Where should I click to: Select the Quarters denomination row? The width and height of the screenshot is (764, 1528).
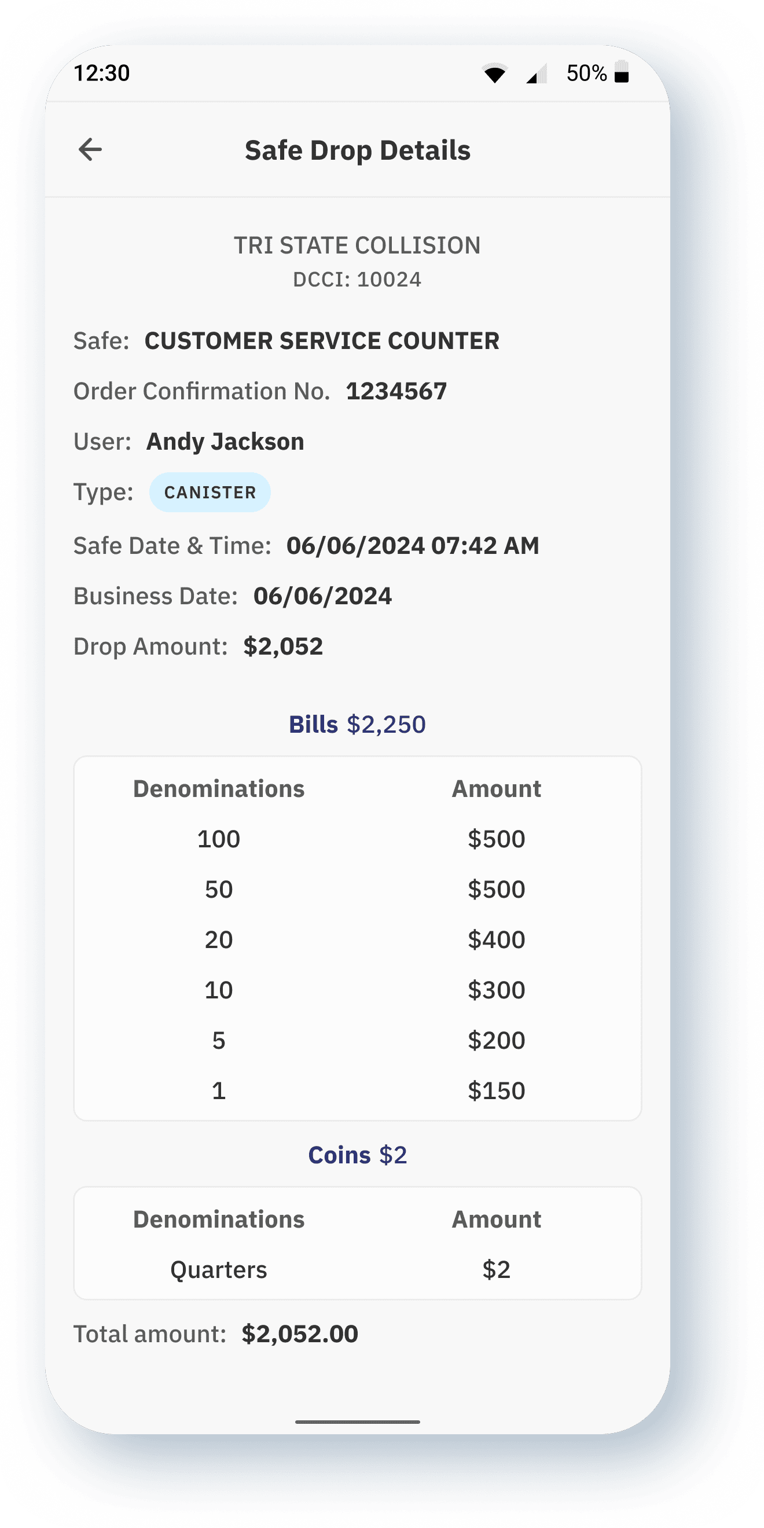[x=219, y=1270]
